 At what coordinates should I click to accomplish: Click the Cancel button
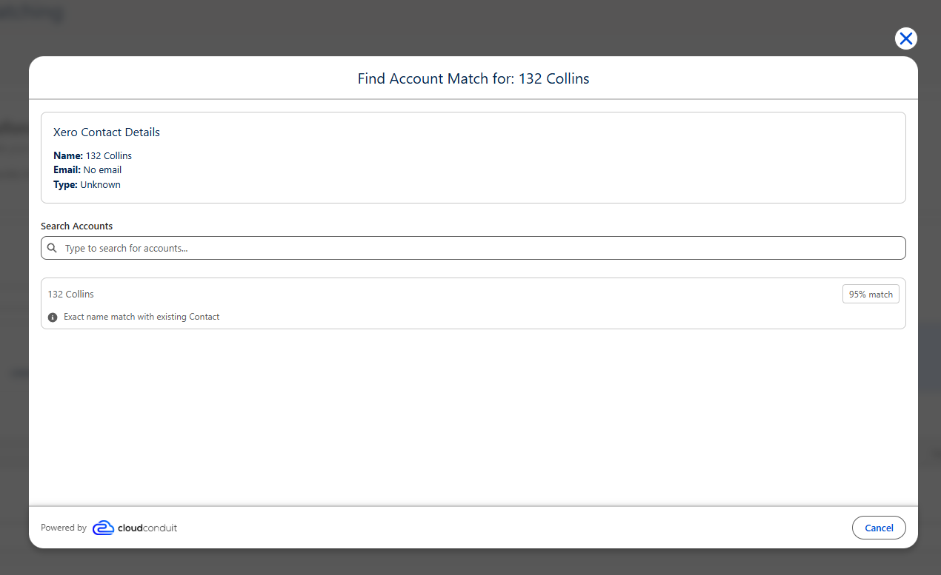[x=879, y=528]
